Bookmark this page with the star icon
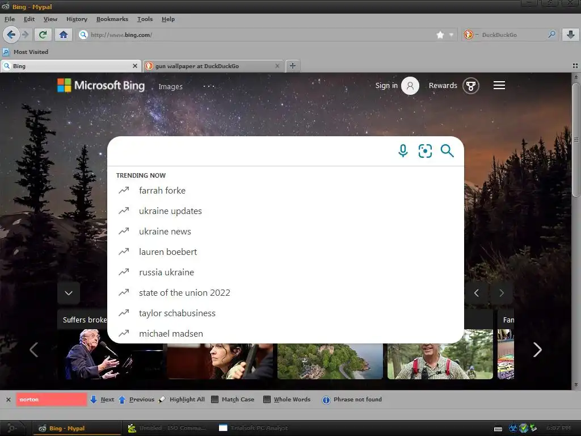The image size is (581, 436). click(440, 35)
